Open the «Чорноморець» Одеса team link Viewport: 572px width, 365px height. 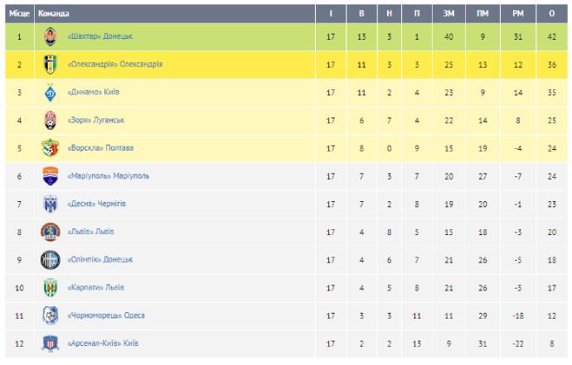105,315
